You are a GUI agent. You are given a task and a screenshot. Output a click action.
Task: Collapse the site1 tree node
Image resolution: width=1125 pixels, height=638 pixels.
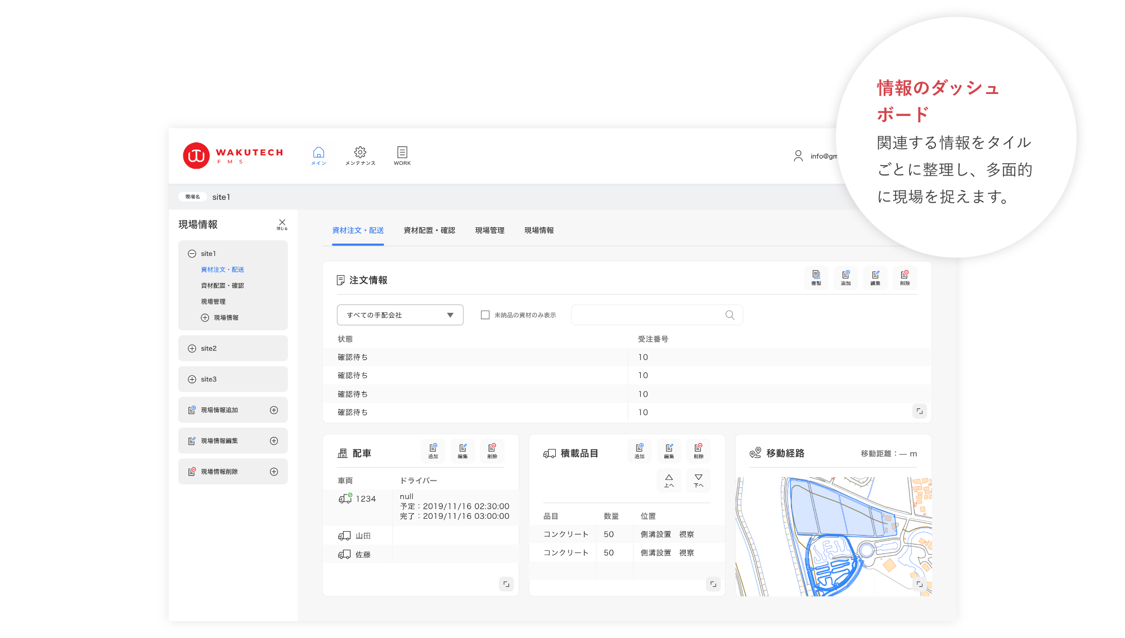(x=192, y=254)
